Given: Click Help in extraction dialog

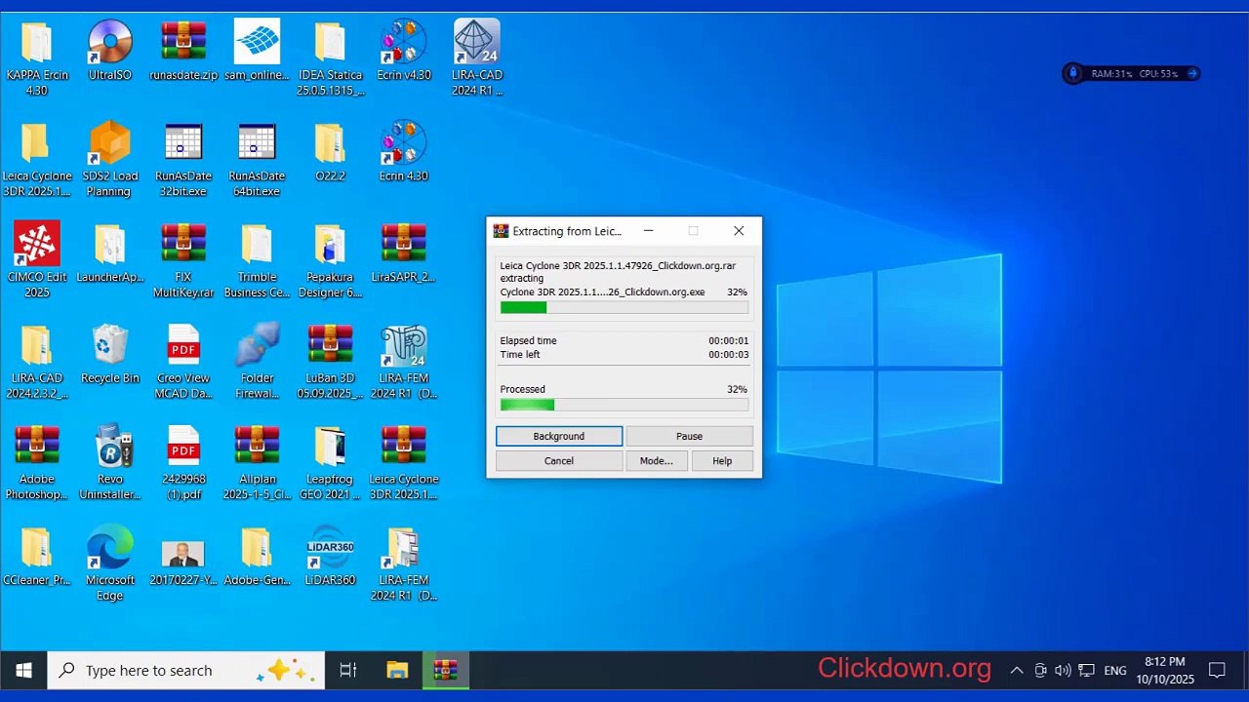Looking at the screenshot, I should (x=722, y=461).
